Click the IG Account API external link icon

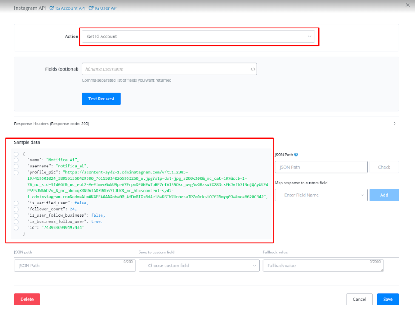(52, 8)
